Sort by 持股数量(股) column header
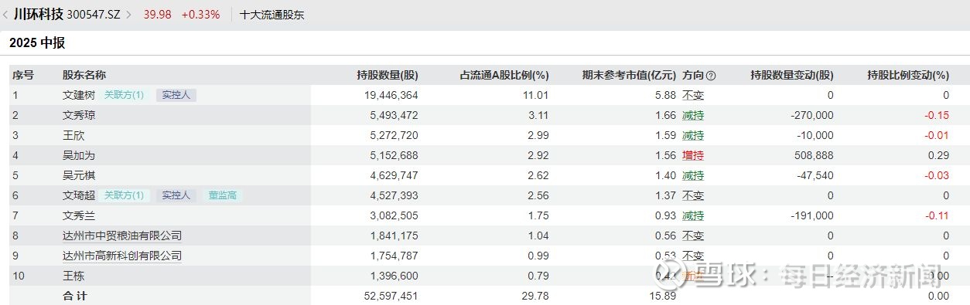Screen dimensions: 970x305 tap(388, 76)
